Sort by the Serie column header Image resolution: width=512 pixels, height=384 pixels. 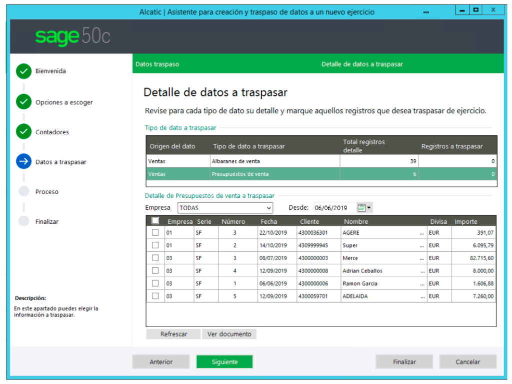(x=204, y=222)
